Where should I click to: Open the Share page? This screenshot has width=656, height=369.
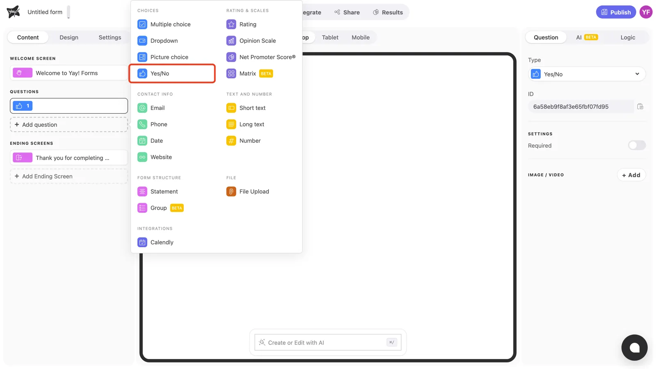coord(347,12)
